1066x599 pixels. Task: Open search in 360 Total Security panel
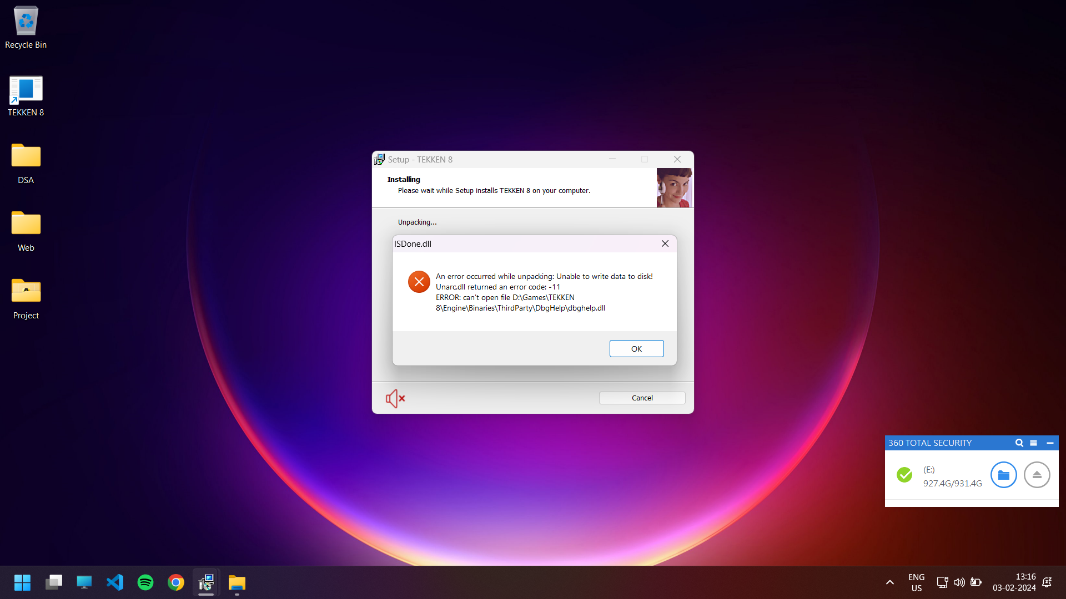[x=1019, y=443]
